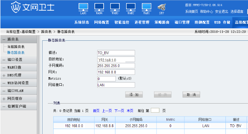
Task: Open 帮助中心 link
Action: 207,11
